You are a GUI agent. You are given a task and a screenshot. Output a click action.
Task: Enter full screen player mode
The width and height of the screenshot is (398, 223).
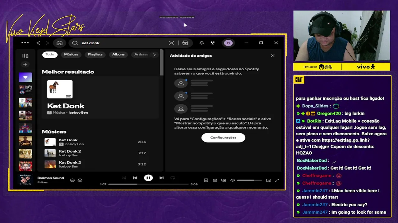(277, 180)
